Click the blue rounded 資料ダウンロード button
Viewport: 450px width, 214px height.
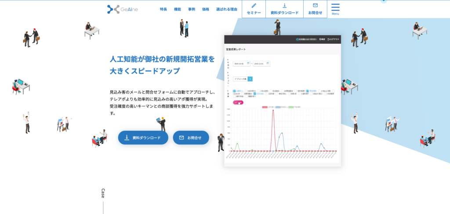pos(143,137)
